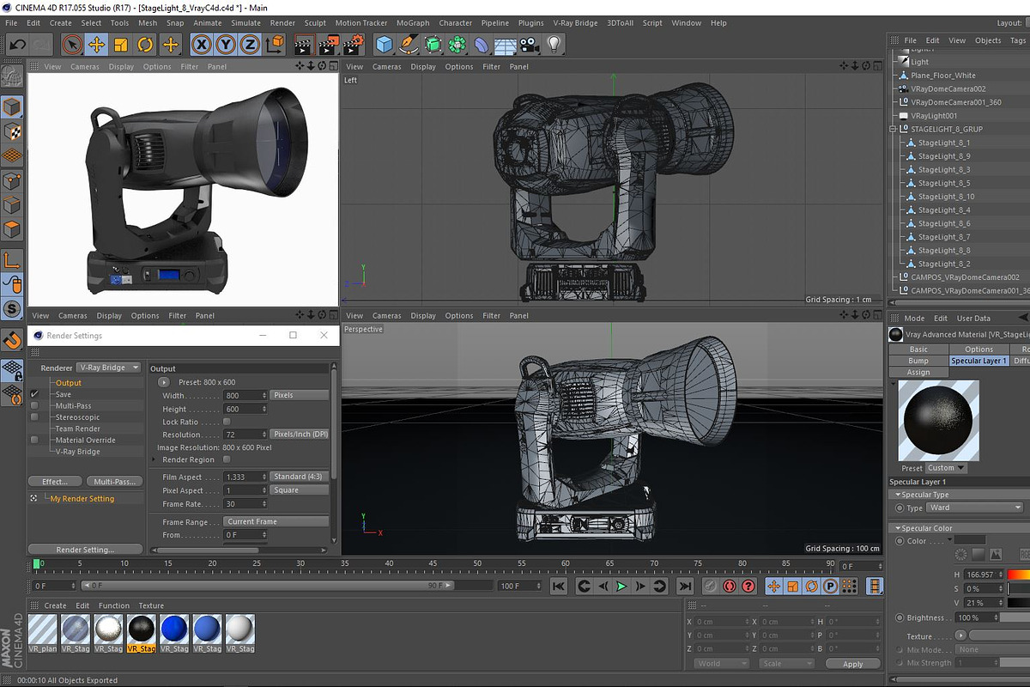The height and width of the screenshot is (687, 1030).
Task: Click Render View clapperboard icon
Action: (304, 45)
